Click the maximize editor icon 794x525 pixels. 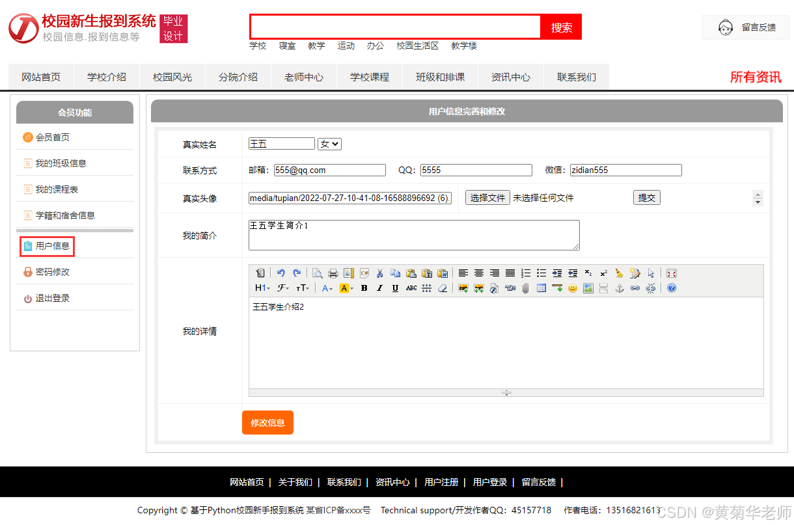pyautogui.click(x=671, y=273)
